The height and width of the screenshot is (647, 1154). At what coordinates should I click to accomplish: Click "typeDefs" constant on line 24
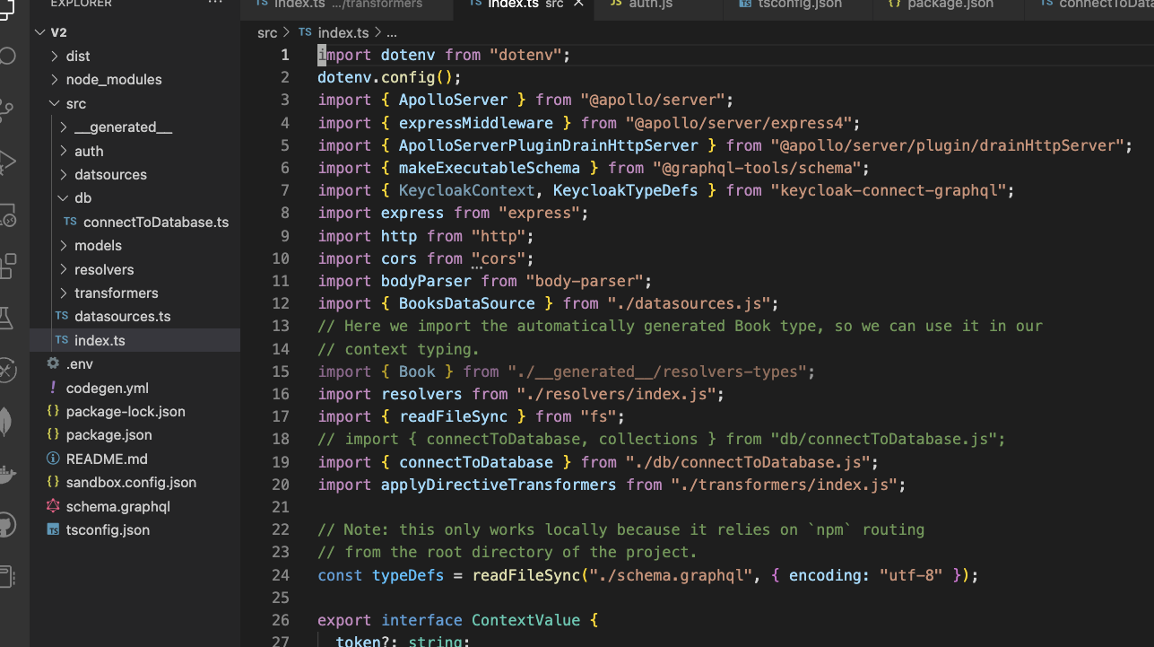[408, 575]
